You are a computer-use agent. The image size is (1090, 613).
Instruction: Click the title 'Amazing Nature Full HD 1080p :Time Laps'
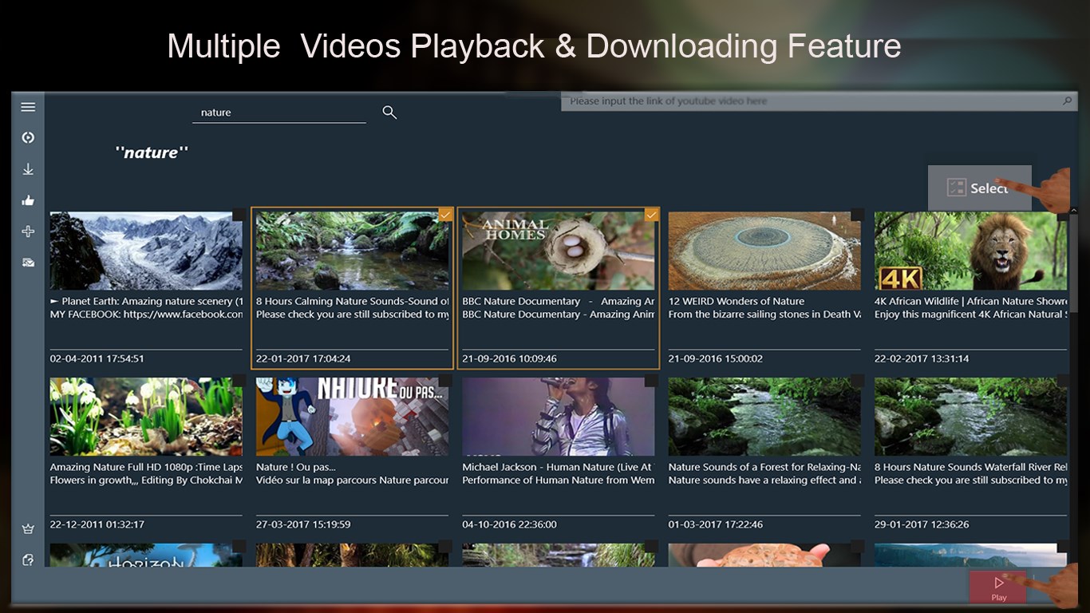click(147, 468)
